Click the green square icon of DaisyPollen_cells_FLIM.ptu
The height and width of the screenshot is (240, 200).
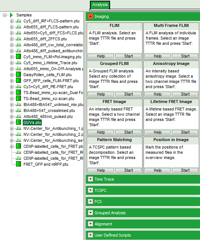pos(18,75)
